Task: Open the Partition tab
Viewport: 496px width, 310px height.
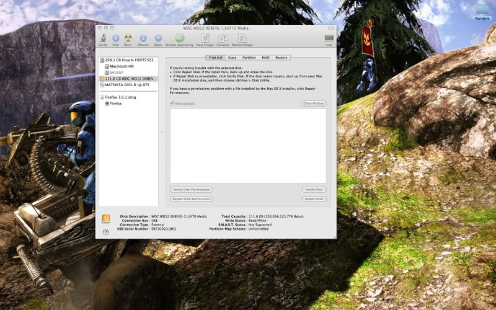Action: point(249,58)
